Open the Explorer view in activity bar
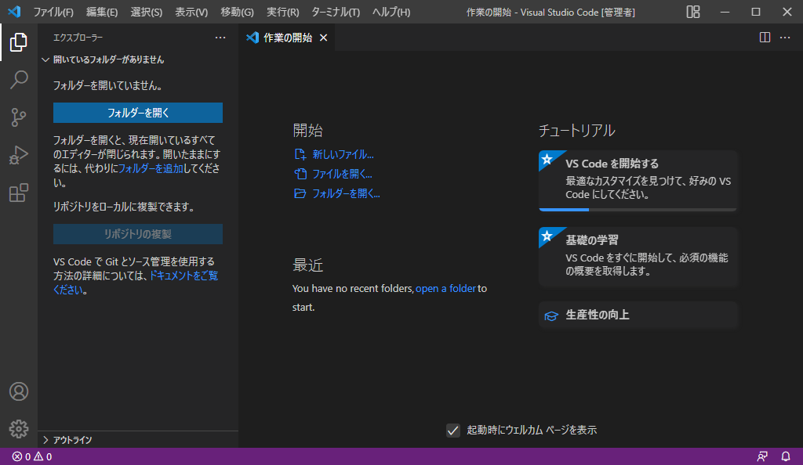 click(x=19, y=42)
